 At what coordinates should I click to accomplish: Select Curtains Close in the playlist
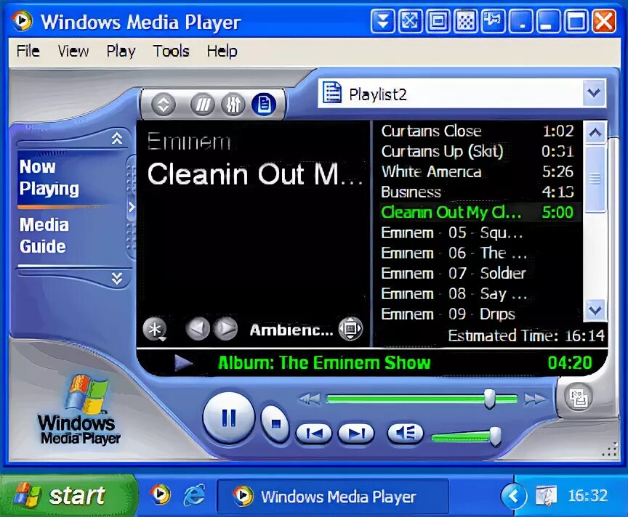pyautogui.click(x=478, y=131)
